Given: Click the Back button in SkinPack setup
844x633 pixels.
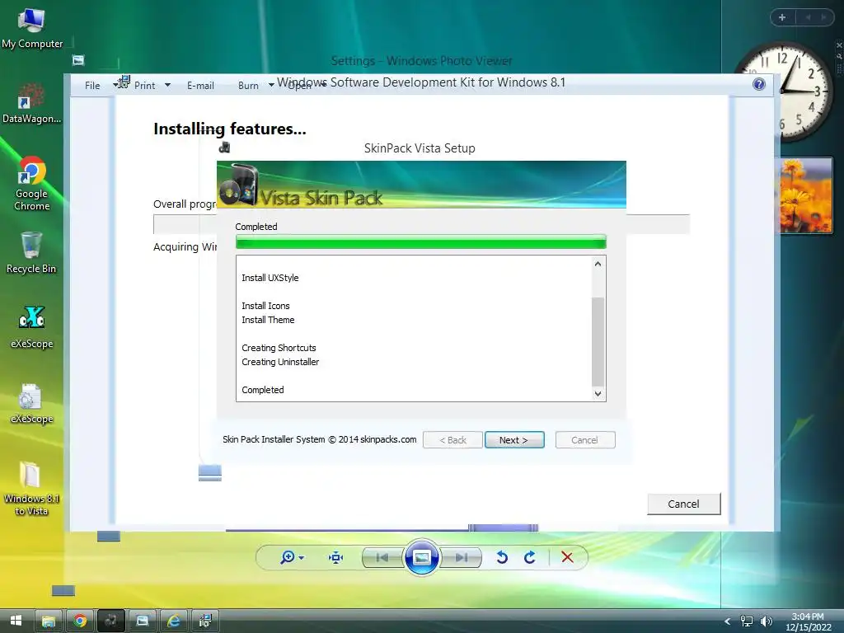Looking at the screenshot, I should [x=452, y=440].
